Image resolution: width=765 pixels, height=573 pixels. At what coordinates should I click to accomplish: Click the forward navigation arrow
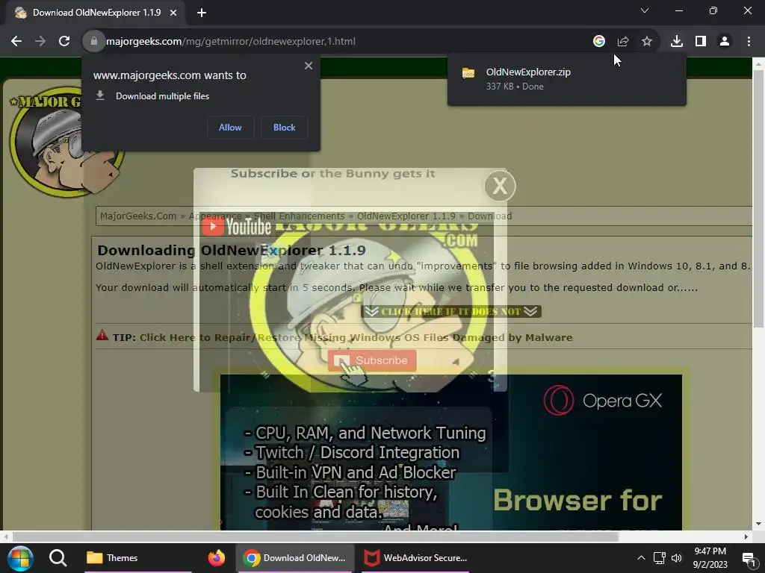pyautogui.click(x=40, y=42)
